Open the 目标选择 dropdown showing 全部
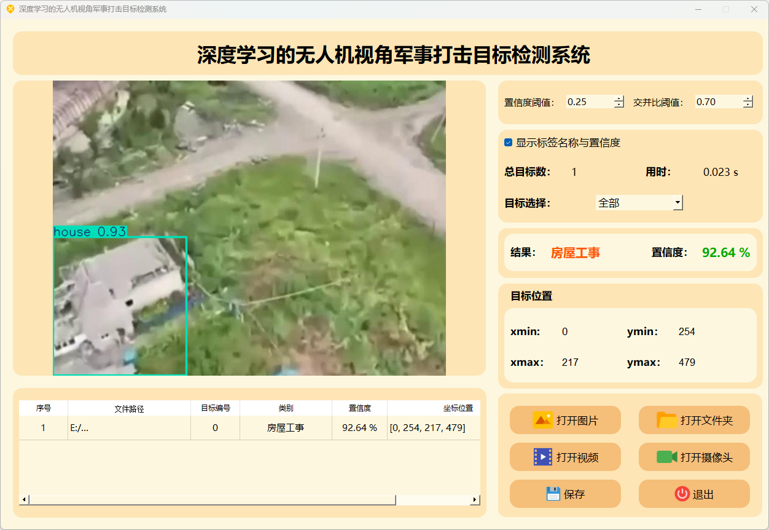Image resolution: width=769 pixels, height=530 pixels. pyautogui.click(x=639, y=202)
